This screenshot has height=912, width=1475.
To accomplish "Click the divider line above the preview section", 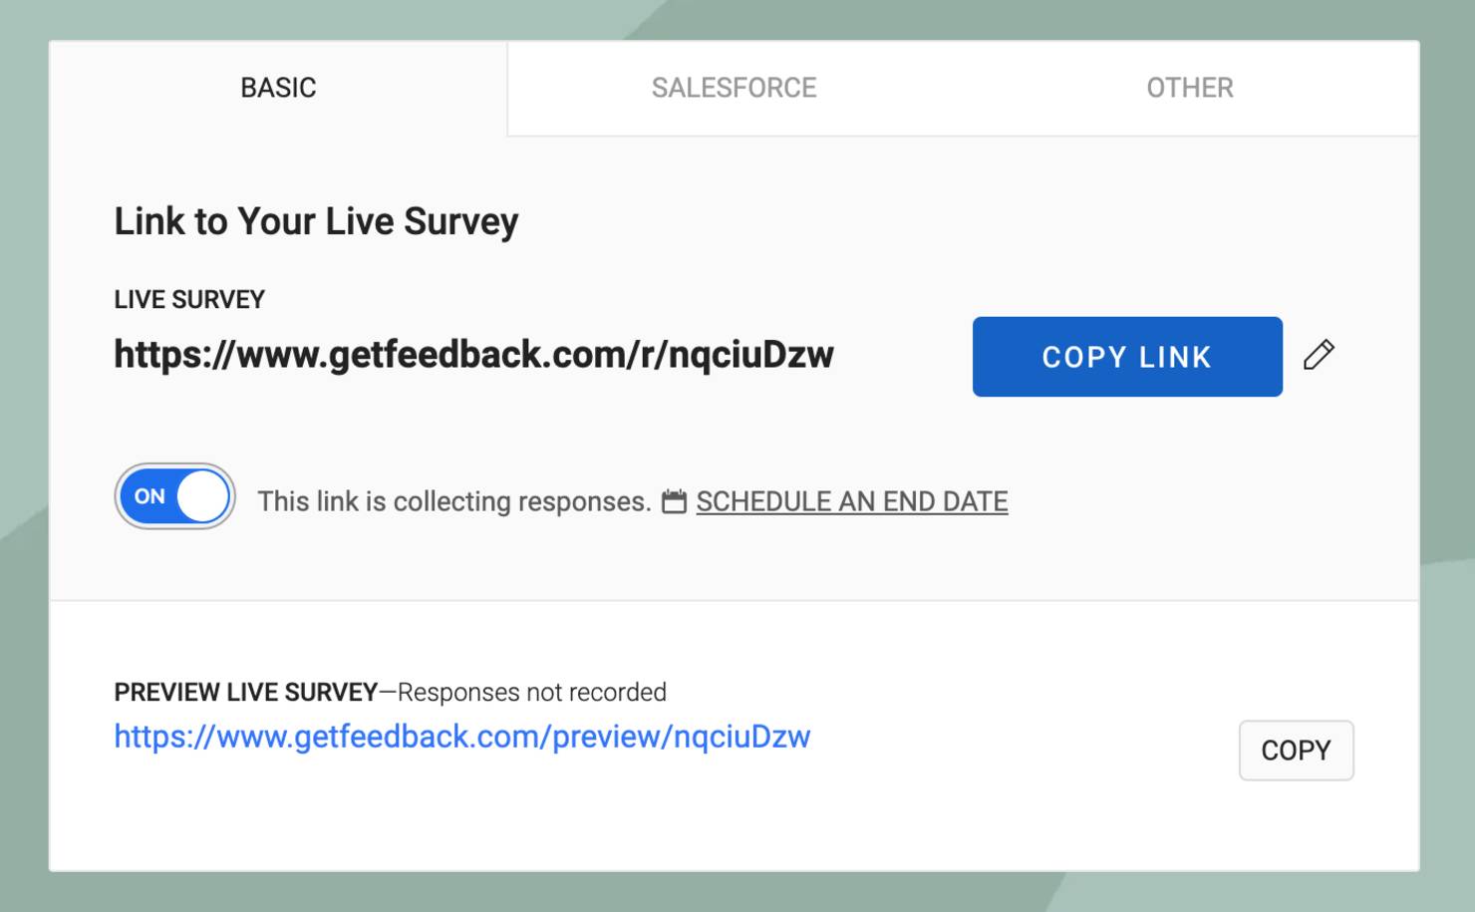I will pos(735,600).
